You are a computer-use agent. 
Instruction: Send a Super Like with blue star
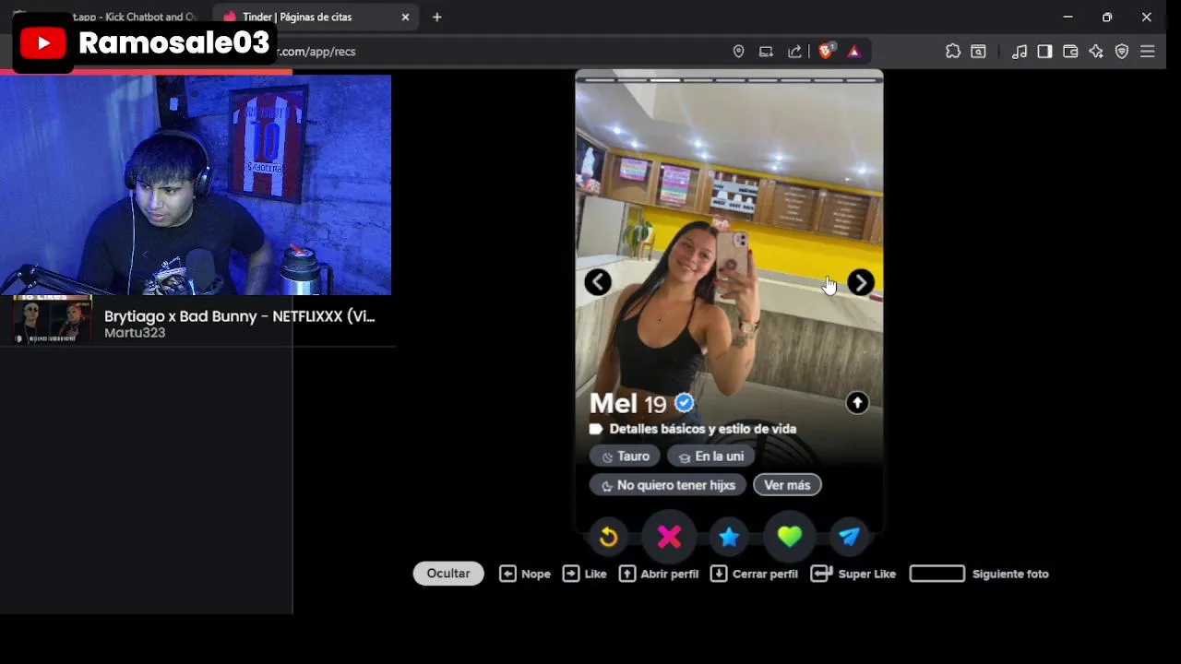tap(729, 537)
